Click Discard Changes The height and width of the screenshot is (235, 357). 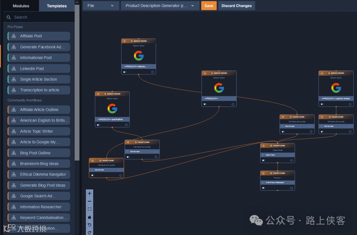tap(237, 6)
